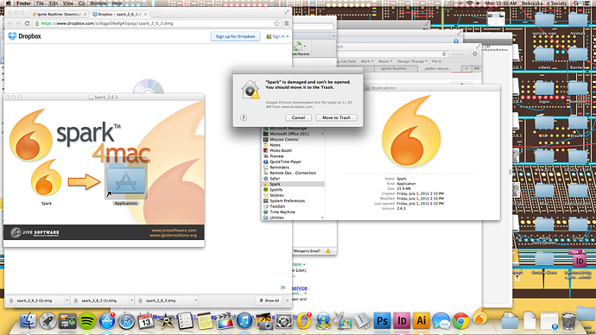596x335 pixels.
Task: Click Cancel in the damaged app dialog
Action: coord(298,117)
